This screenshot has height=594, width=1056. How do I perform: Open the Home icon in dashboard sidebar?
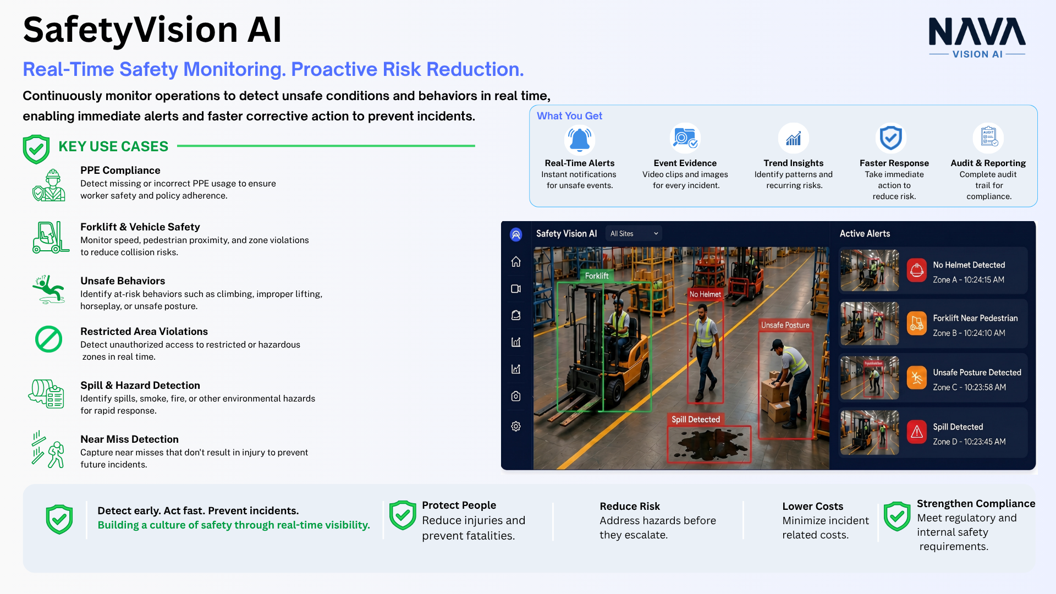(516, 262)
